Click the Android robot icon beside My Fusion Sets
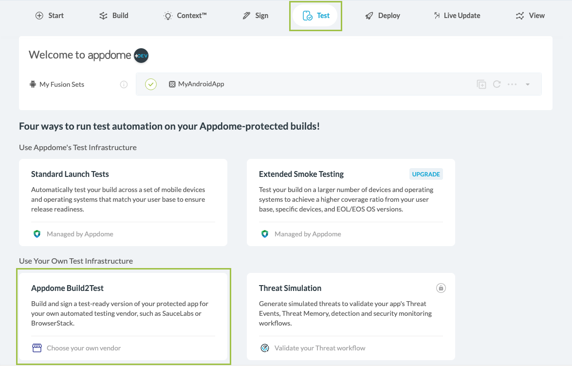The height and width of the screenshot is (366, 572). point(33,84)
